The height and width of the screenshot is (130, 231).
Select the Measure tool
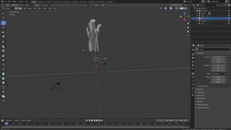3,46
